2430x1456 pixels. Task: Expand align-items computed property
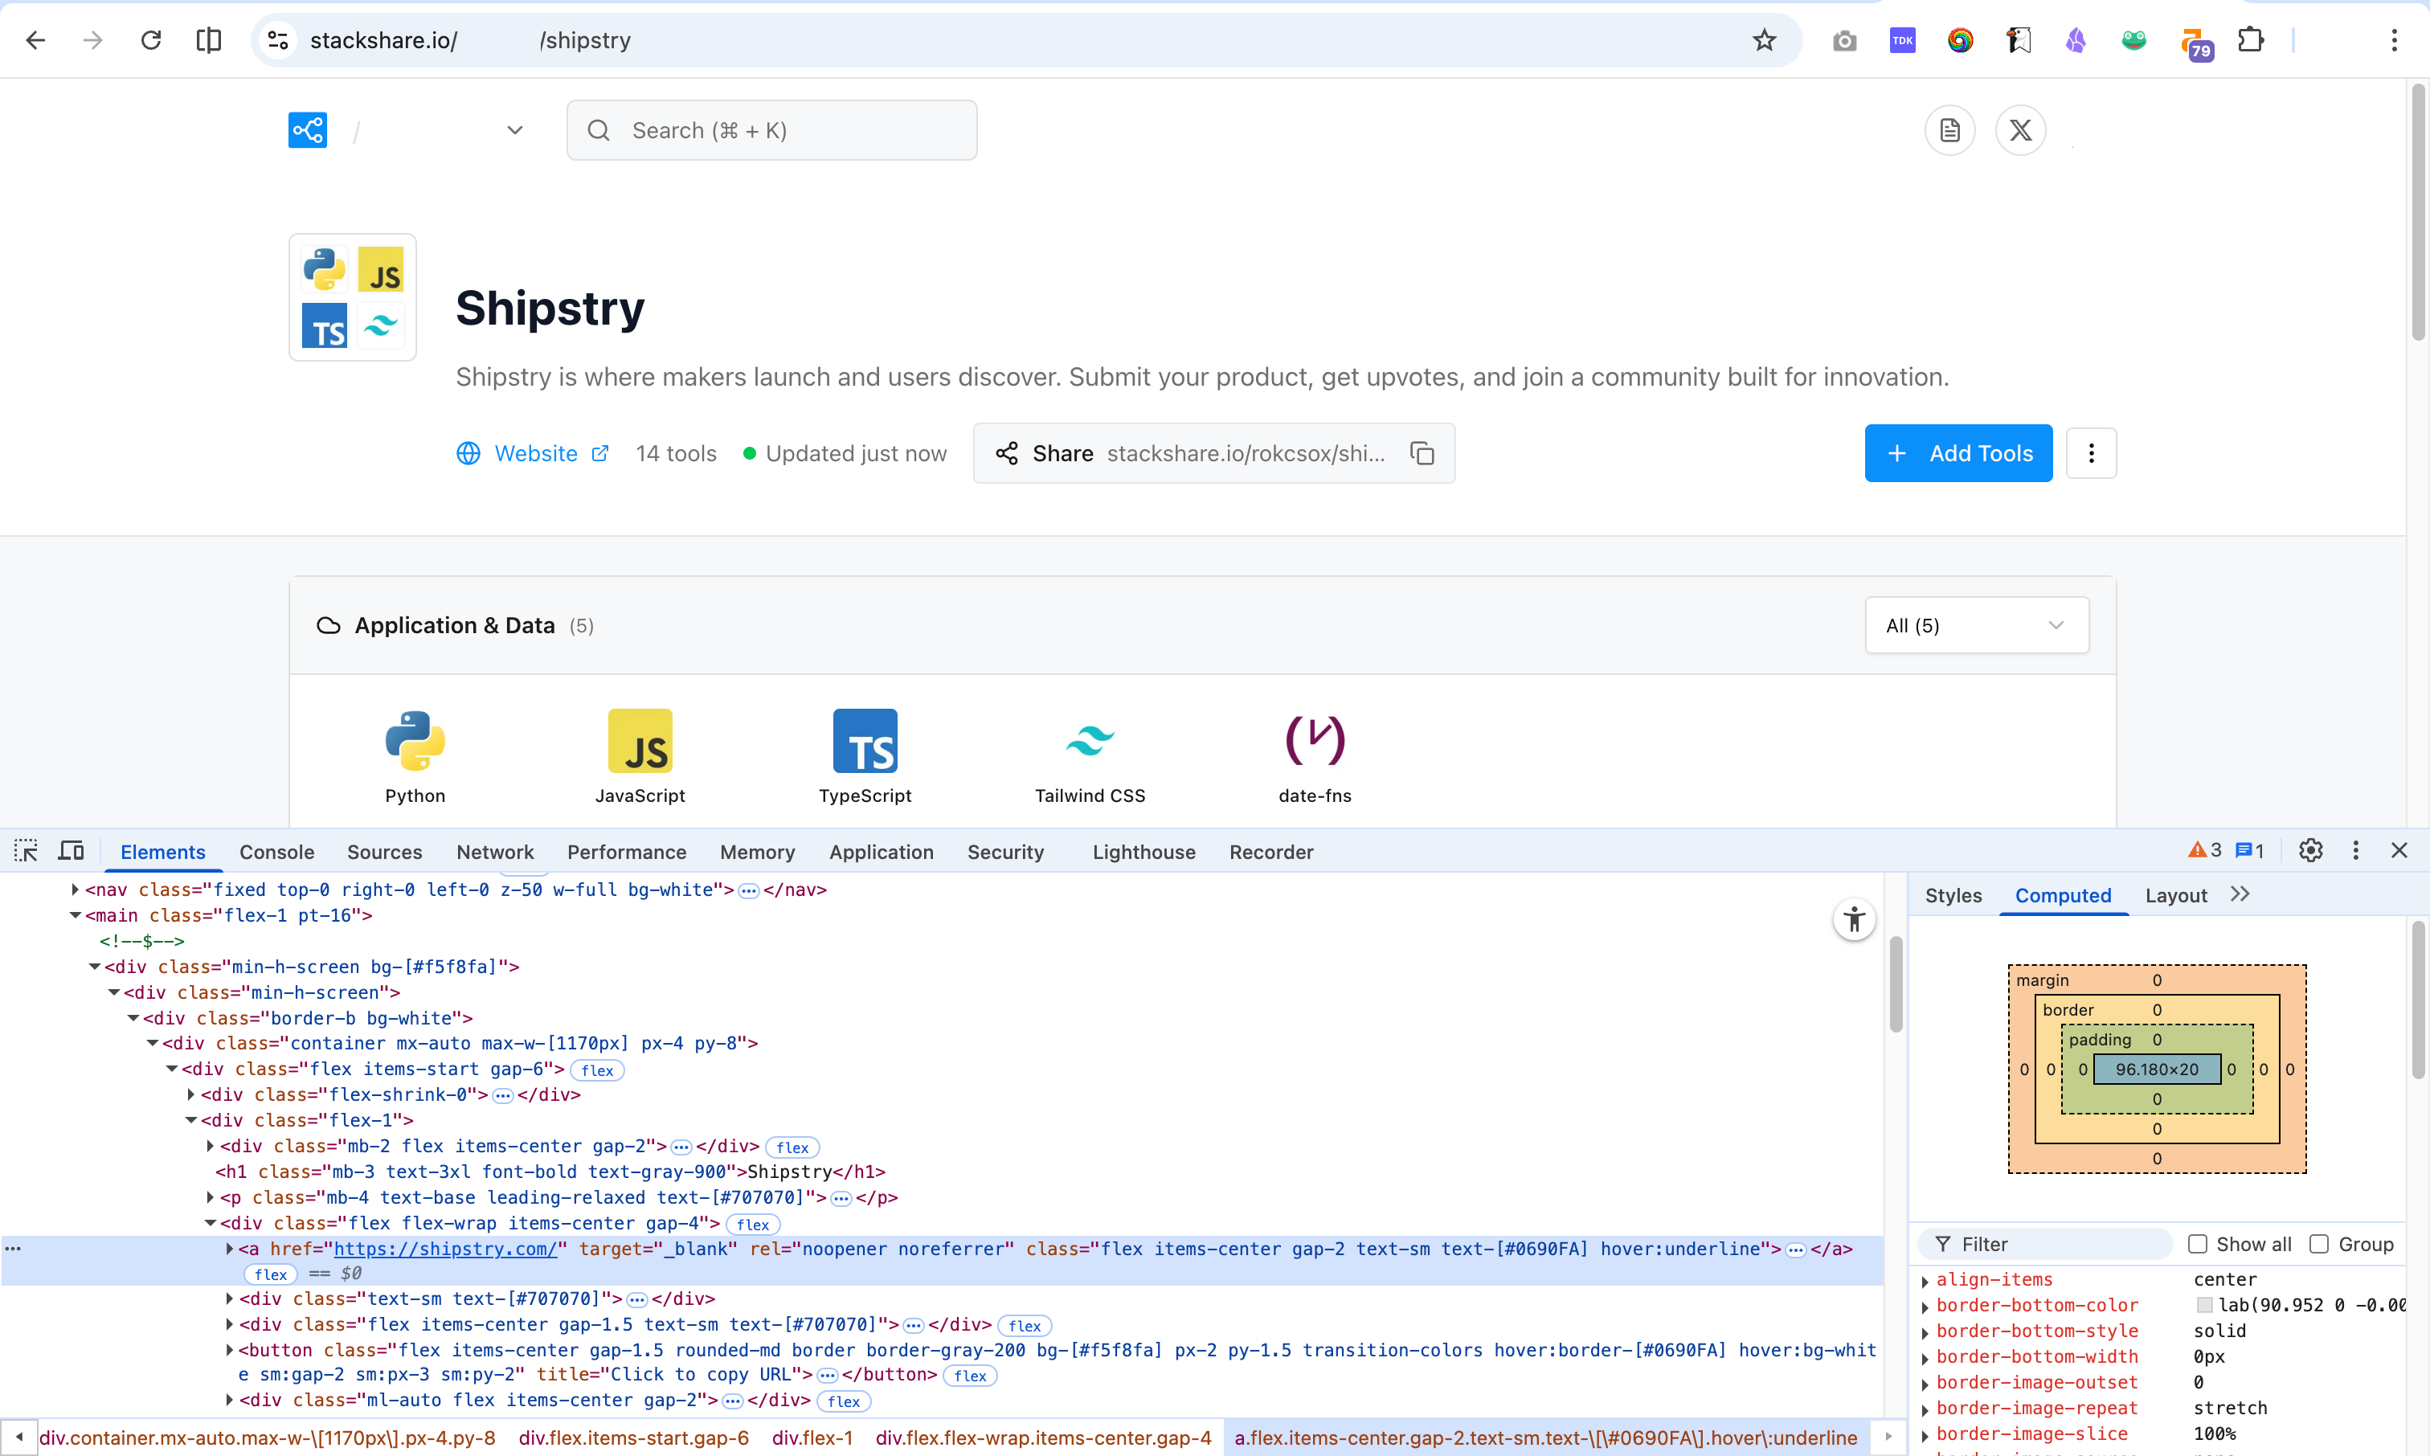pyautogui.click(x=1925, y=1280)
